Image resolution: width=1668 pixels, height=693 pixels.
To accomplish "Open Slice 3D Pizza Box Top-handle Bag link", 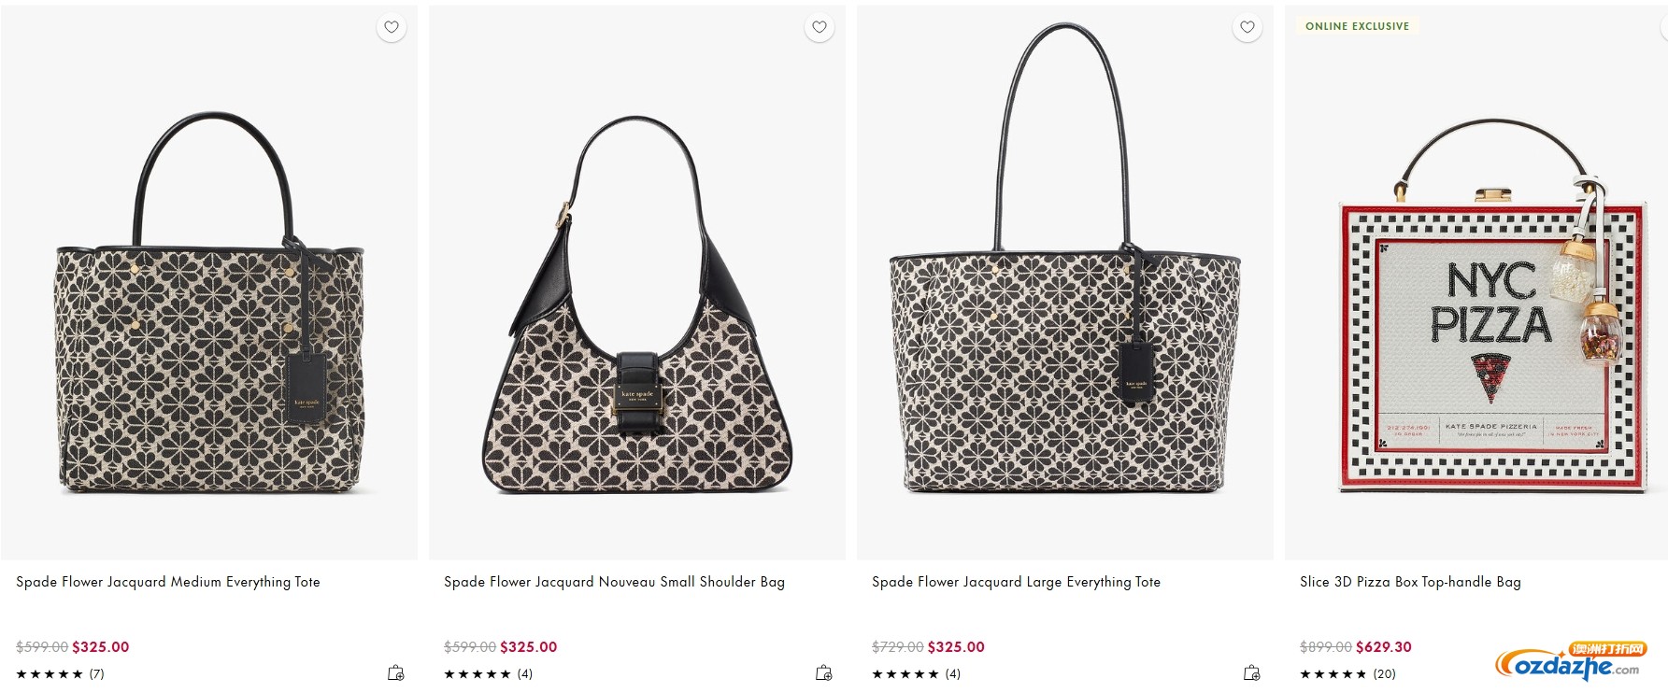I will (x=1410, y=582).
